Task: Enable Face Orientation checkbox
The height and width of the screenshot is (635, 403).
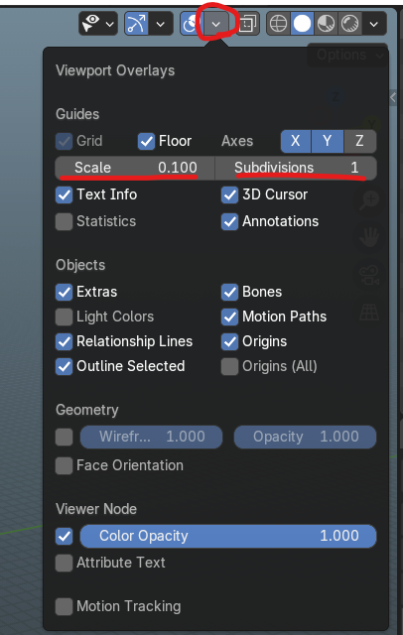Action: 64,465
